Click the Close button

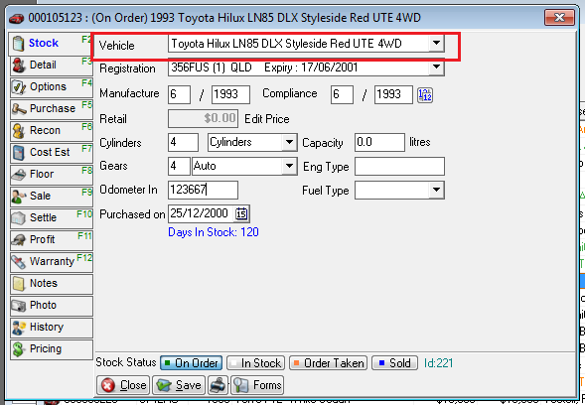coord(123,385)
